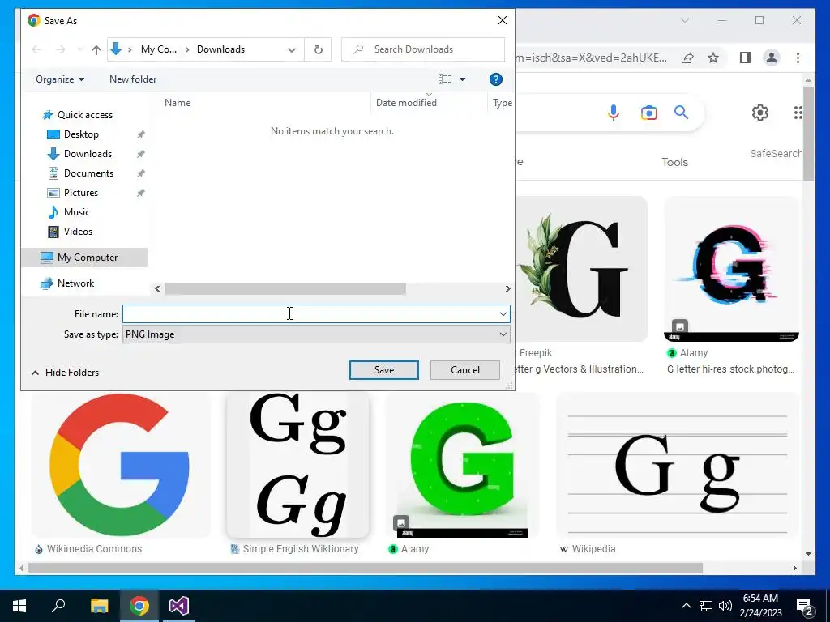
Task: Select Network in navigation pane
Action: [75, 283]
